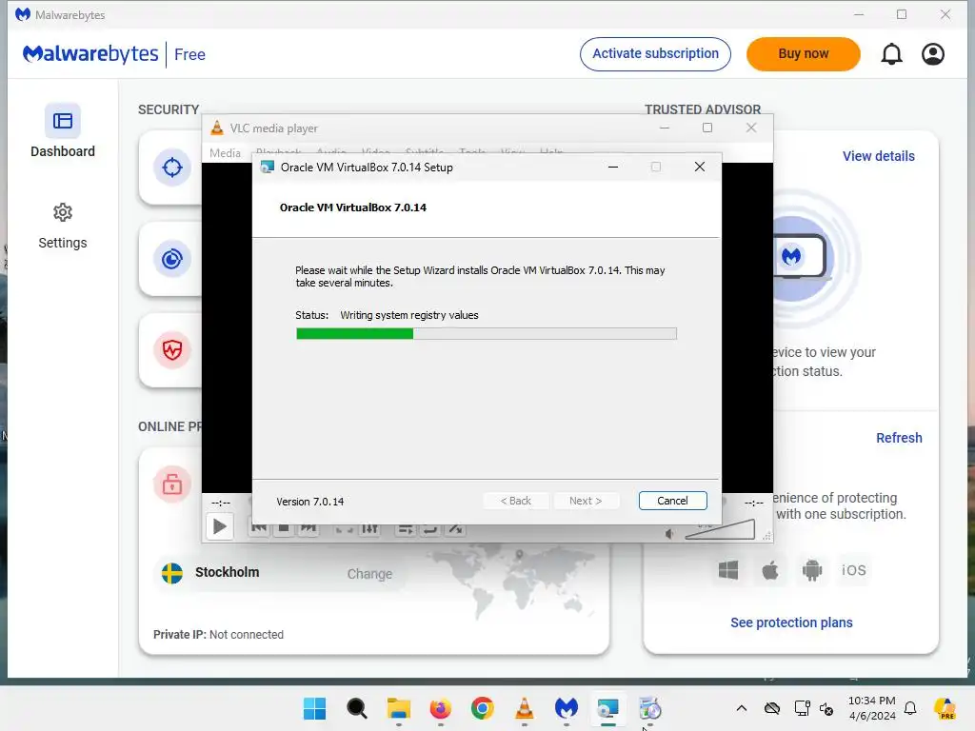Open View details in Trusted Advisor
Screen dimensions: 975x731
tap(878, 156)
